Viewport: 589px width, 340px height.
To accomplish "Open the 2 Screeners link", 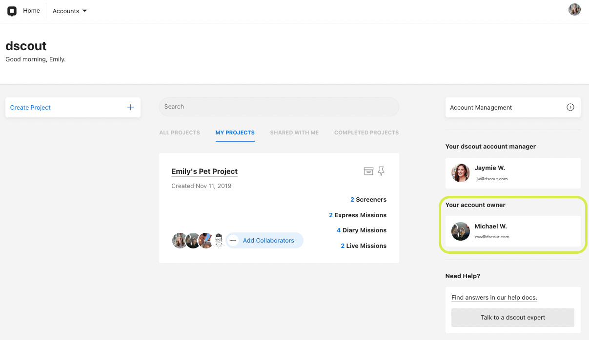I will pyautogui.click(x=368, y=200).
